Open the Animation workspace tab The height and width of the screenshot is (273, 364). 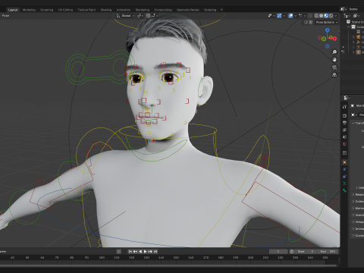pyautogui.click(x=124, y=10)
